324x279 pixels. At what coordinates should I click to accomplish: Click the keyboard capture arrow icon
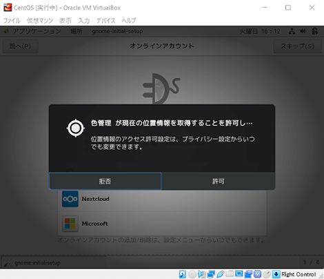pyautogui.click(x=276, y=274)
